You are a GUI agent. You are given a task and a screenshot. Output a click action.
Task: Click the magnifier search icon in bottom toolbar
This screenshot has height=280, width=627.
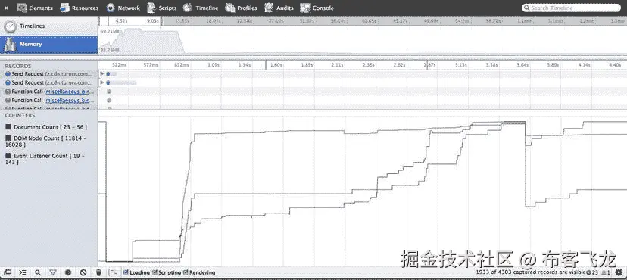point(38,272)
